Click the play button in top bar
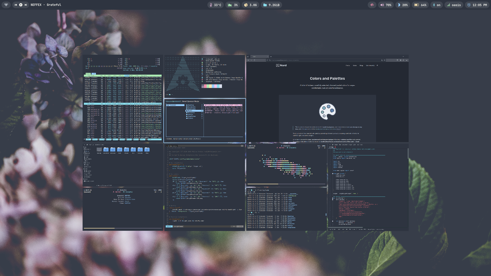Screen dimensions: 491x276 click(20, 5)
